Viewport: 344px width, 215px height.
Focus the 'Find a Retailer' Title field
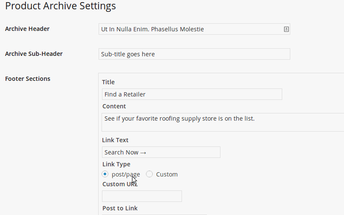[x=192, y=94]
